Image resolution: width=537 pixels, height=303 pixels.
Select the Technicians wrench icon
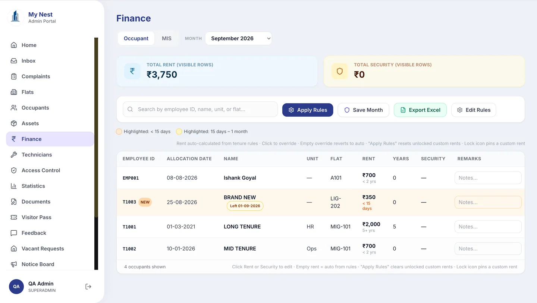[14, 155]
